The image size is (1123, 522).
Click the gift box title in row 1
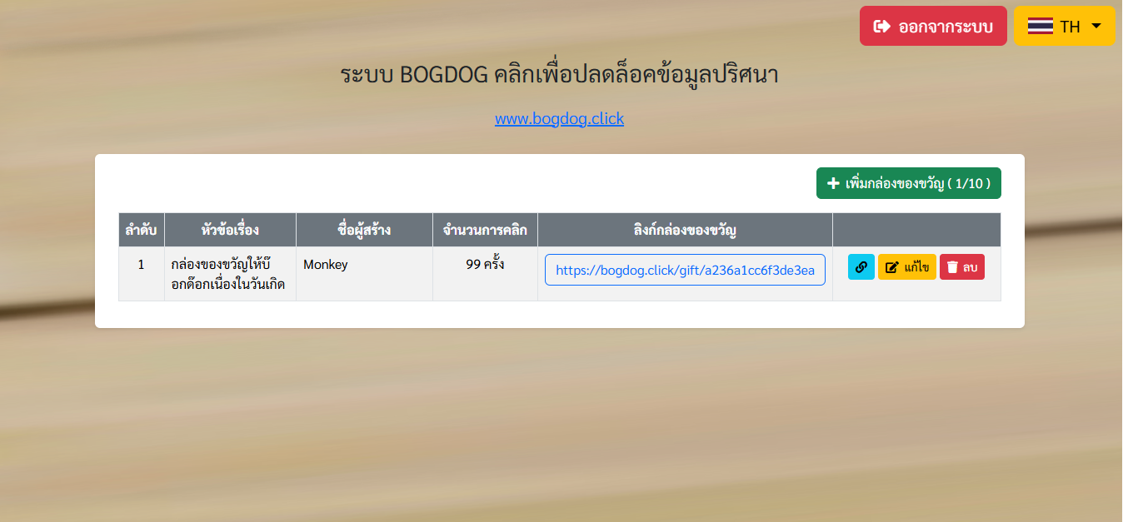[x=228, y=274]
